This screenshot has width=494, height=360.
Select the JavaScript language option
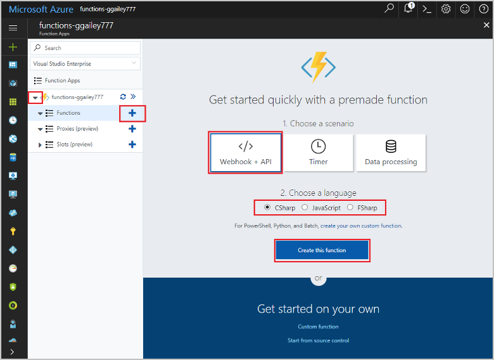[x=305, y=207]
